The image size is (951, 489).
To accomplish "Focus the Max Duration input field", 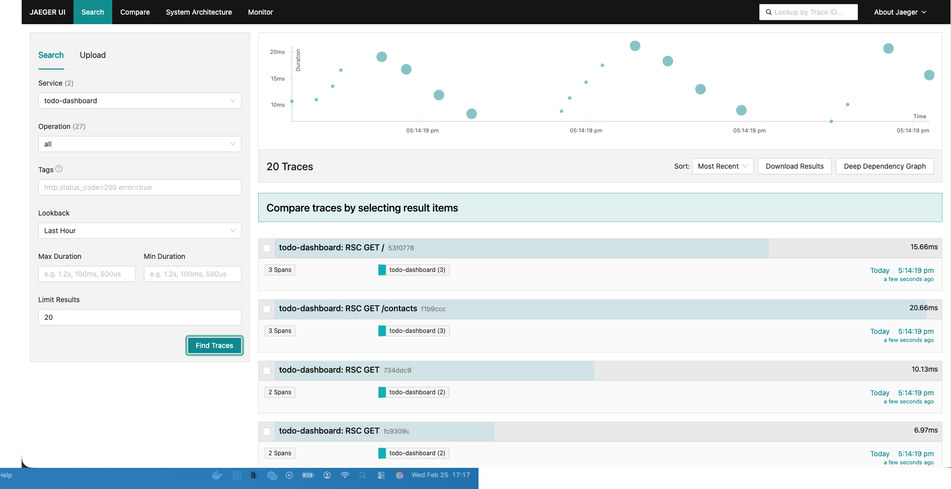I will (x=87, y=274).
